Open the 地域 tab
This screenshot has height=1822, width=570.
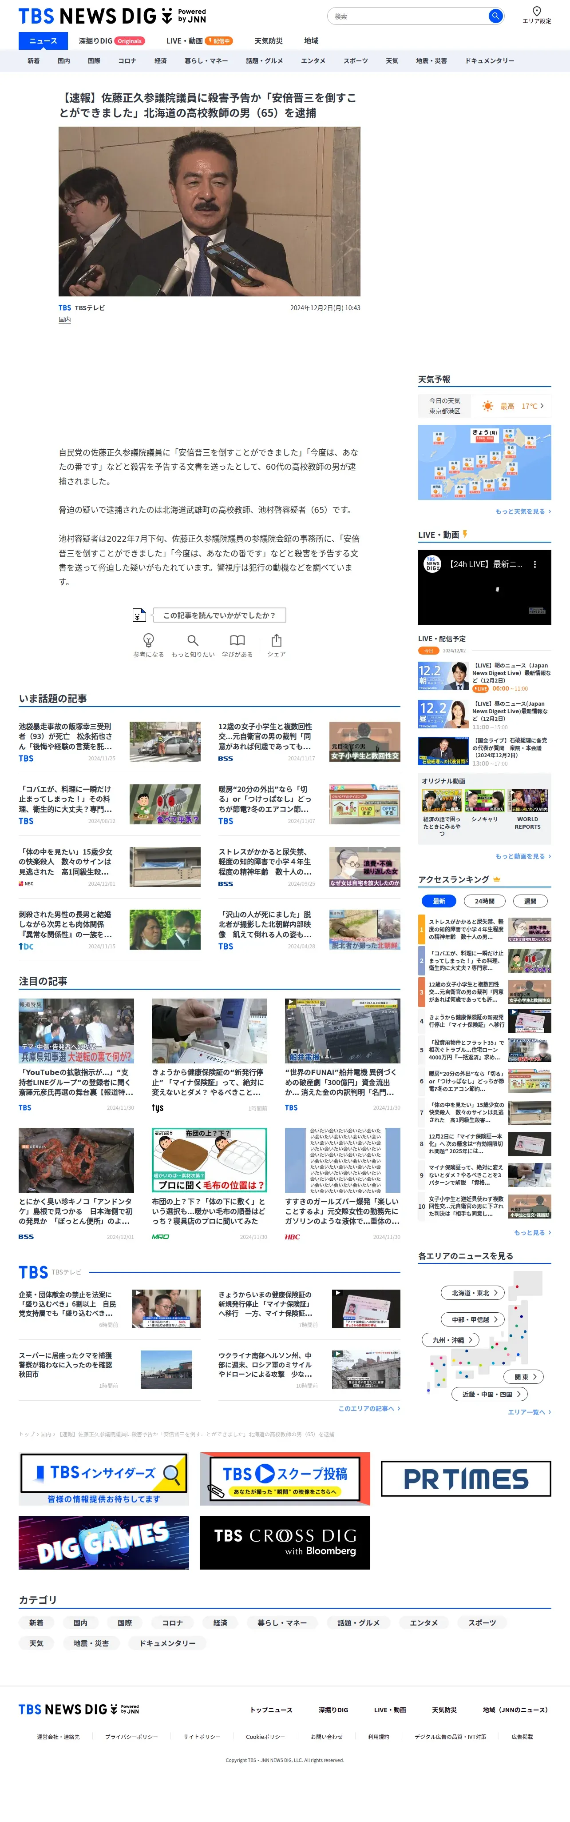click(x=311, y=41)
